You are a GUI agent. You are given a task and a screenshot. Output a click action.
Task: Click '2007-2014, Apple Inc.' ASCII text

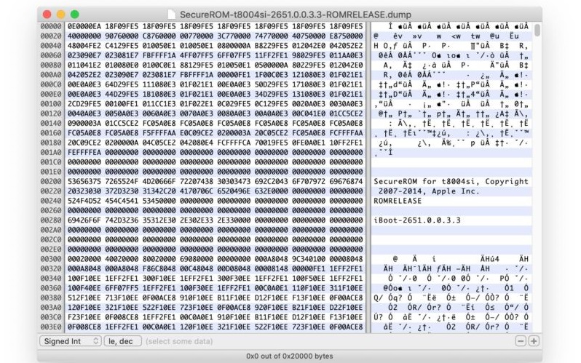point(429,191)
